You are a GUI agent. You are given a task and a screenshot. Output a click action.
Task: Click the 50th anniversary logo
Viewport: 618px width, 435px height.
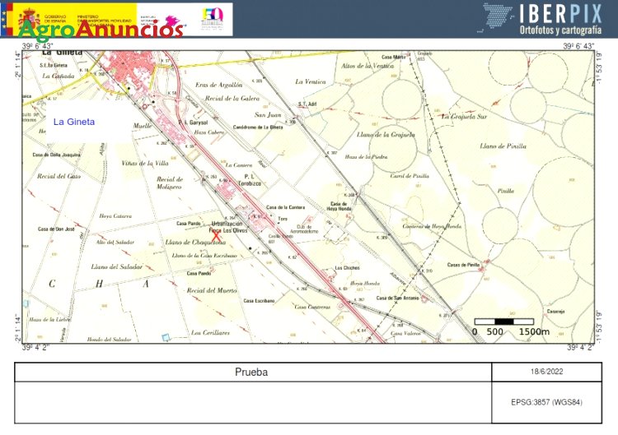[x=213, y=19]
